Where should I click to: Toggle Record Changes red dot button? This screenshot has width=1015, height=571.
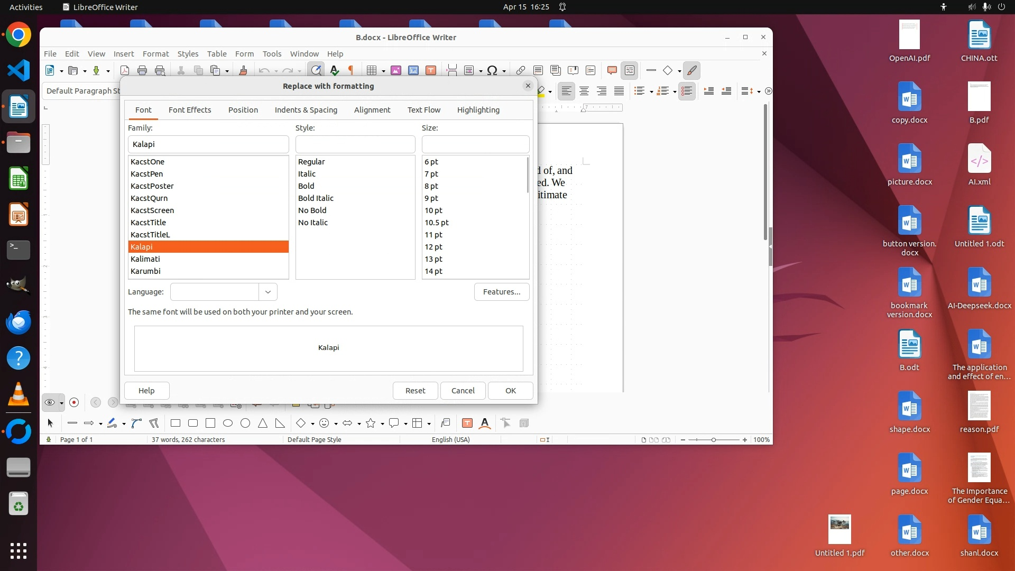(74, 402)
